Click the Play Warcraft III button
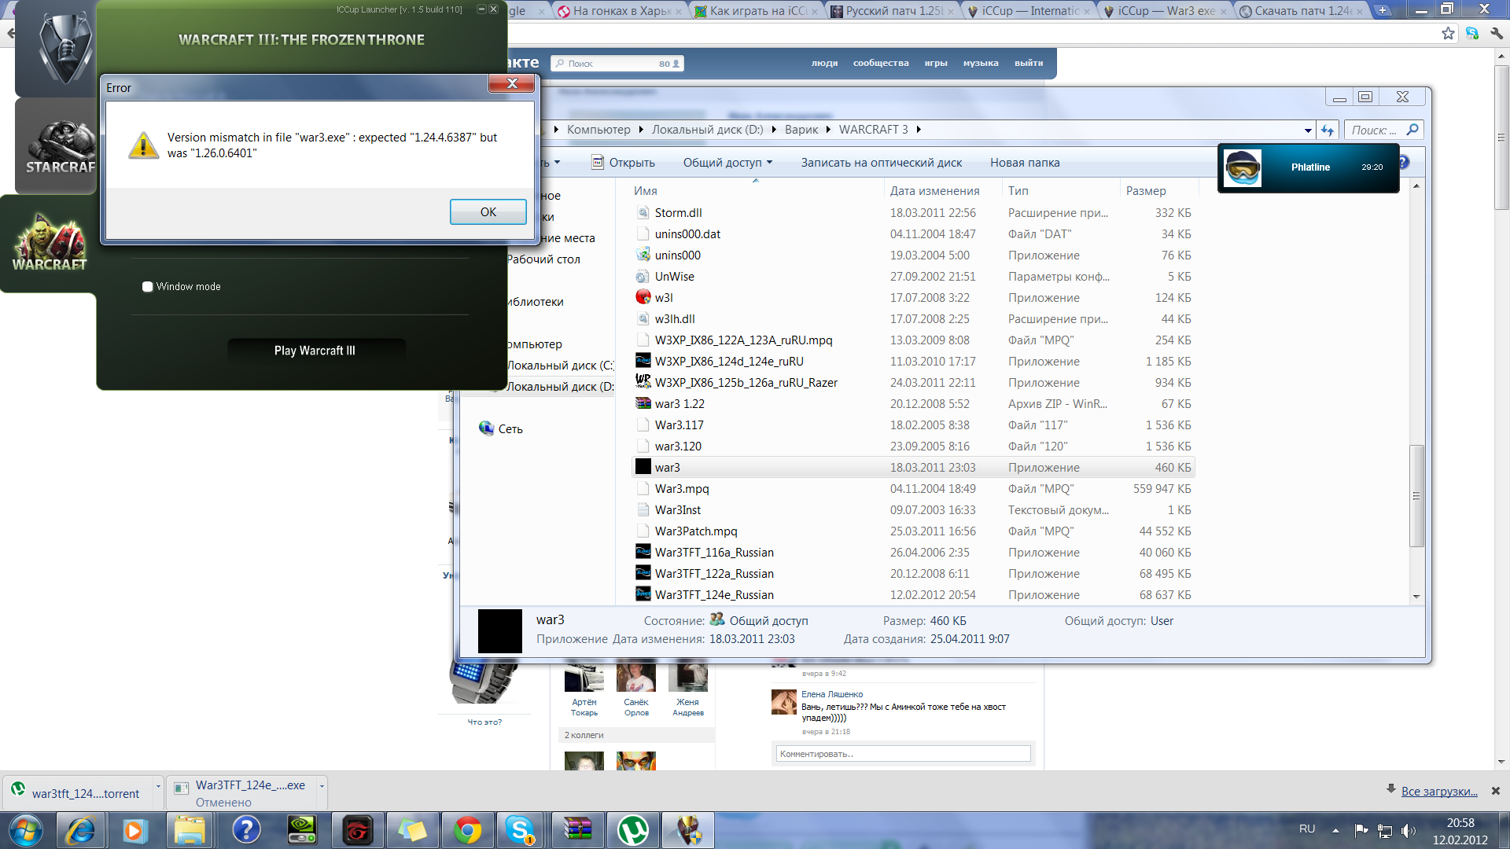 (315, 351)
